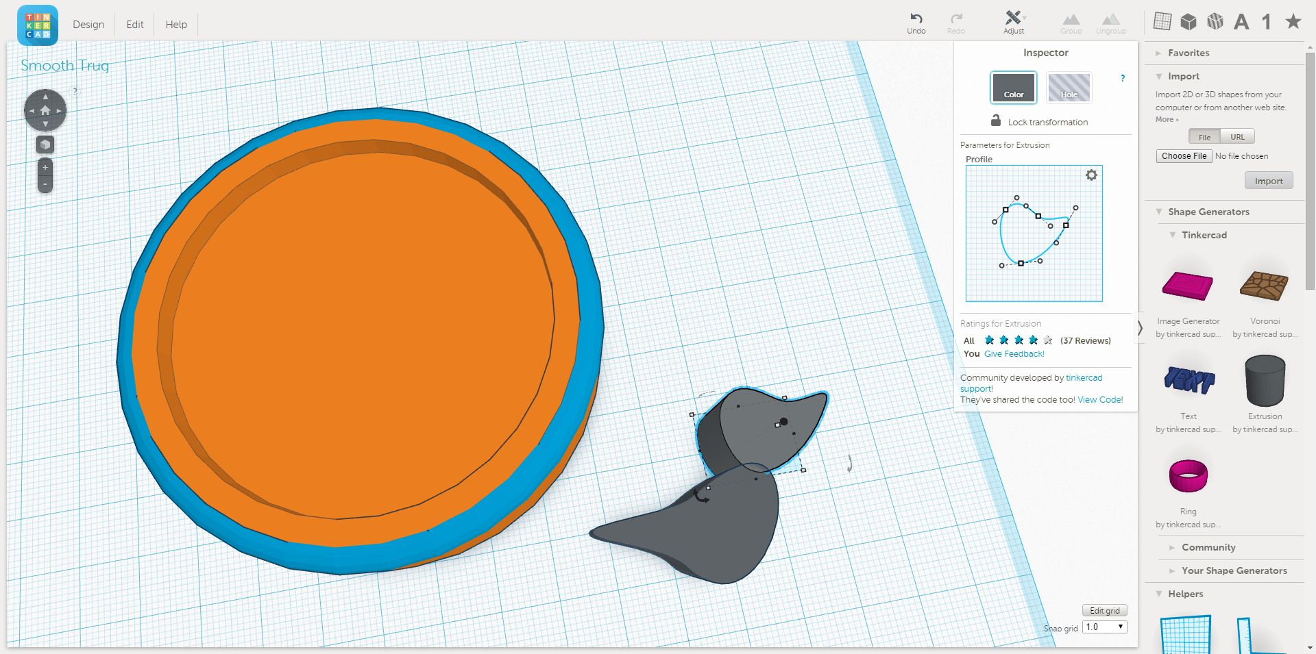Undo the last action

coord(916,23)
